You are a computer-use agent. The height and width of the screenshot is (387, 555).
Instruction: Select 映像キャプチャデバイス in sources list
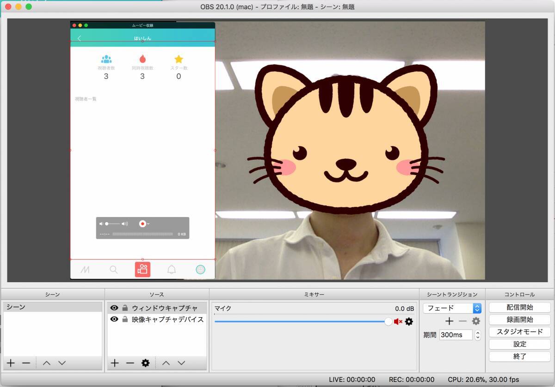pos(167,319)
